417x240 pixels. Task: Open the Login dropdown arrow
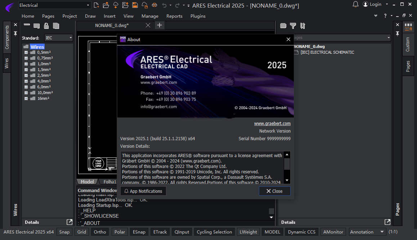[x=387, y=4]
